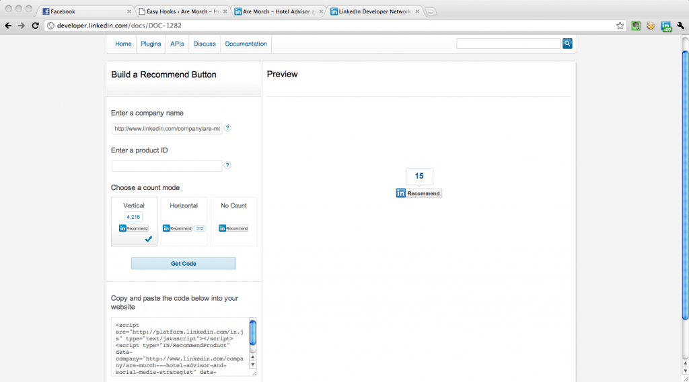Switch to the Easy Hooks tab
This screenshot has width=689, height=382.
183,12
